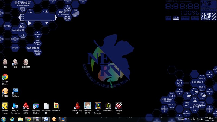Select the Garena desktop shortcut
Viewport: 217px width, 122px height.
[x=77, y=108]
